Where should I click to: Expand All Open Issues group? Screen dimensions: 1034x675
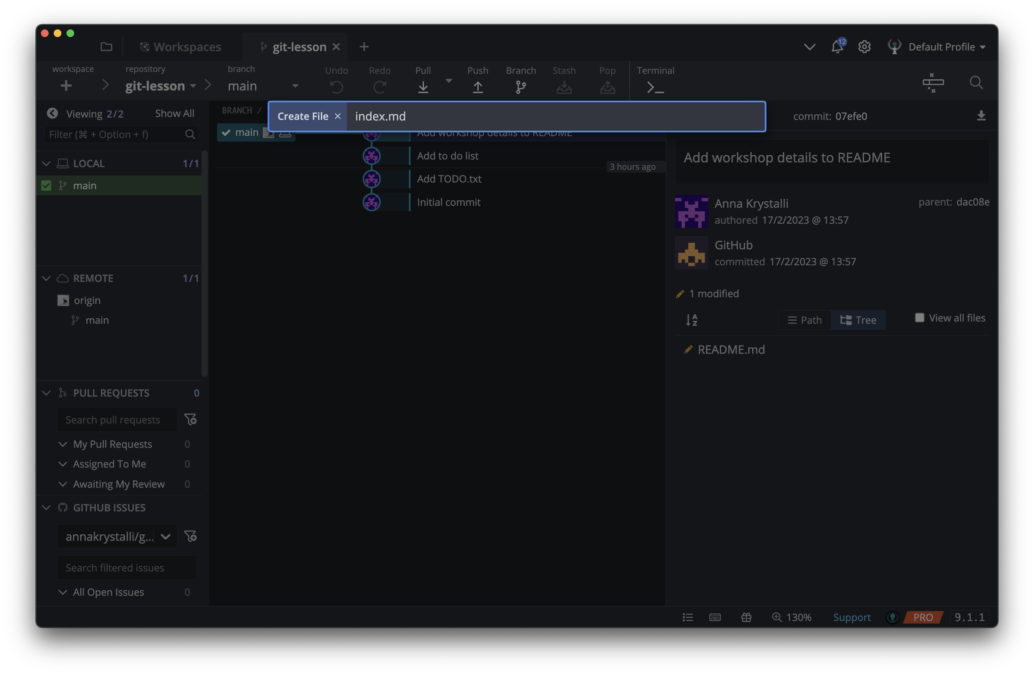click(63, 592)
